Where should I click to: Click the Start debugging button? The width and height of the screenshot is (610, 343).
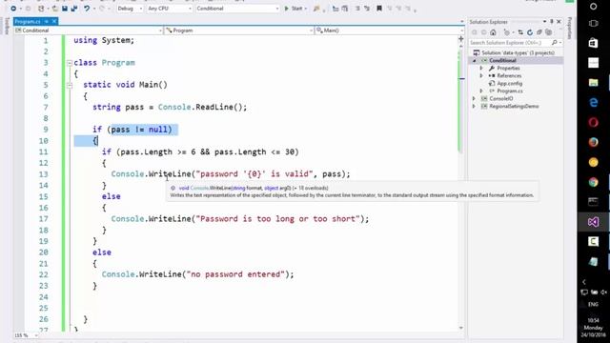point(295,9)
